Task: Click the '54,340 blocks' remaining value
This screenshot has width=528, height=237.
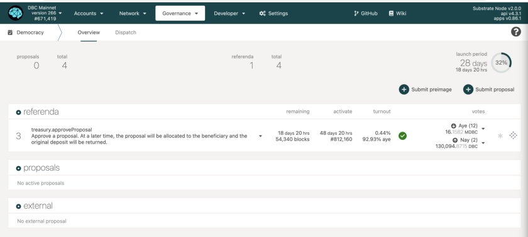Action: (292, 139)
